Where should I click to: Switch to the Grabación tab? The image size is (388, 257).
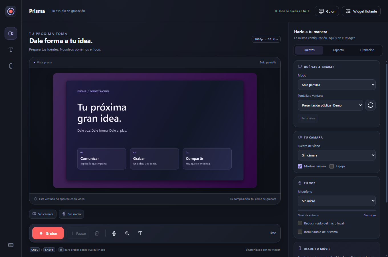[367, 50]
